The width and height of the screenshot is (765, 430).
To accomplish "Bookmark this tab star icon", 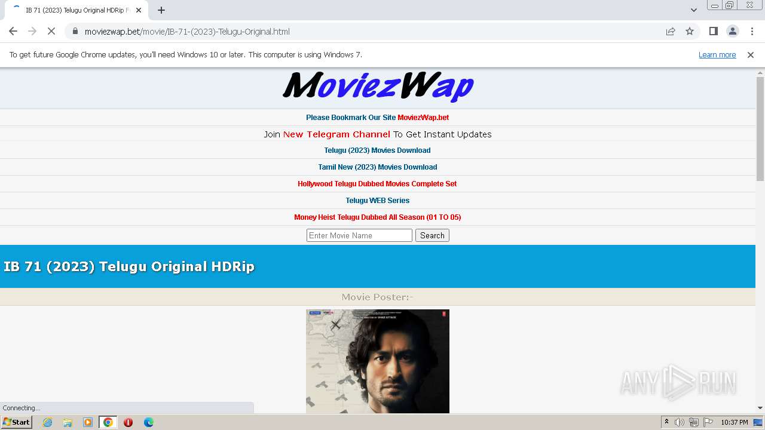I will 690,31.
